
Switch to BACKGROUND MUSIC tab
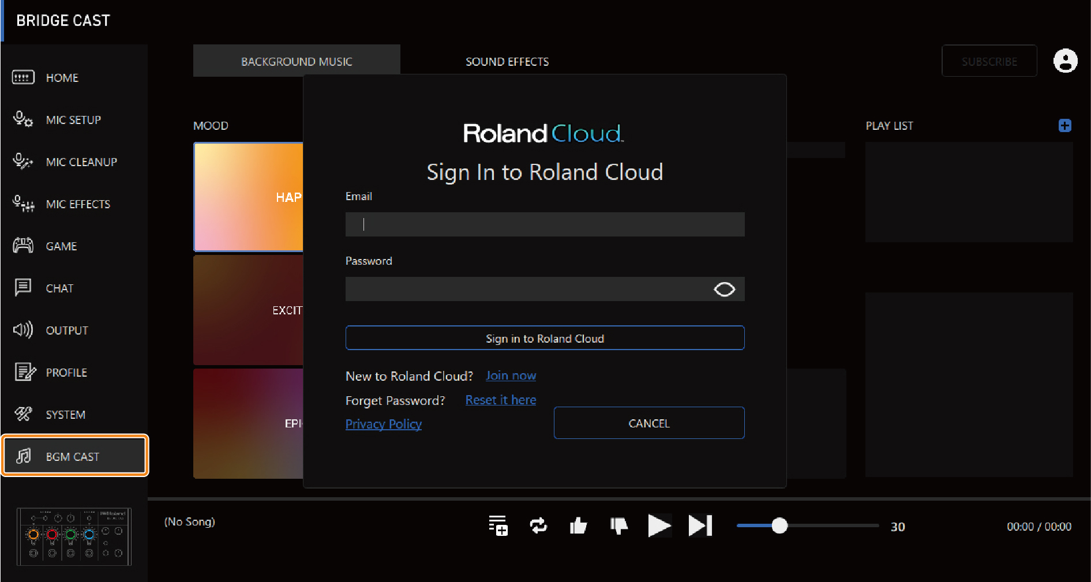click(x=297, y=61)
